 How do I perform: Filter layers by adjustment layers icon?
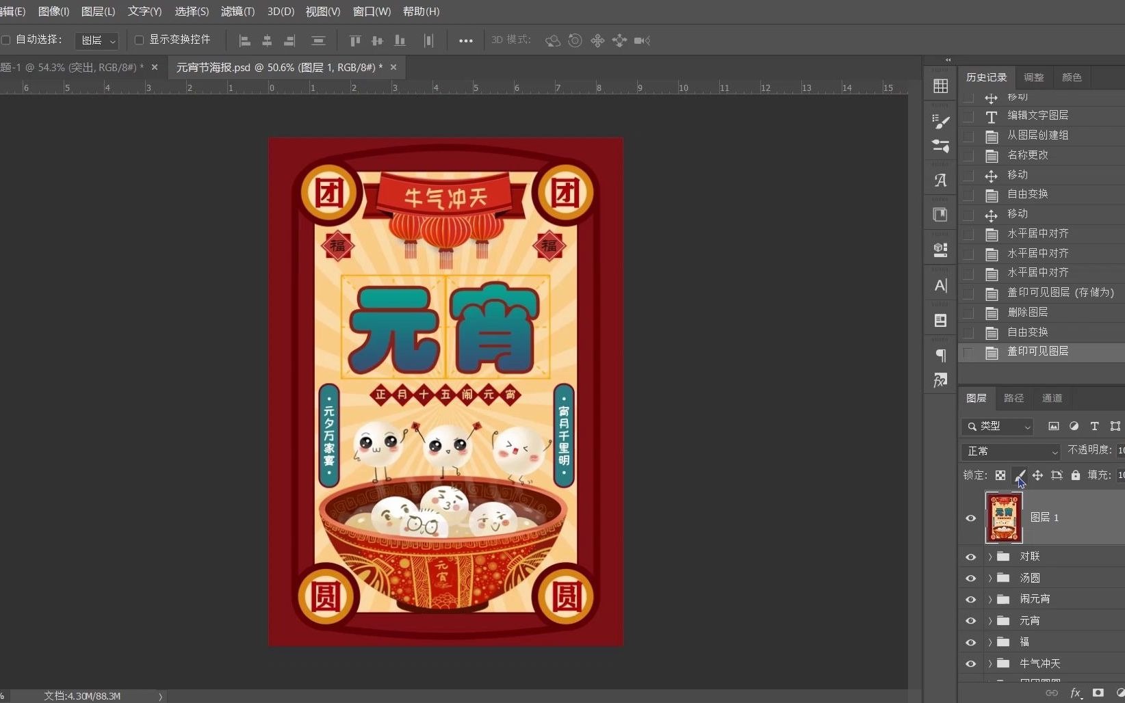(x=1074, y=426)
